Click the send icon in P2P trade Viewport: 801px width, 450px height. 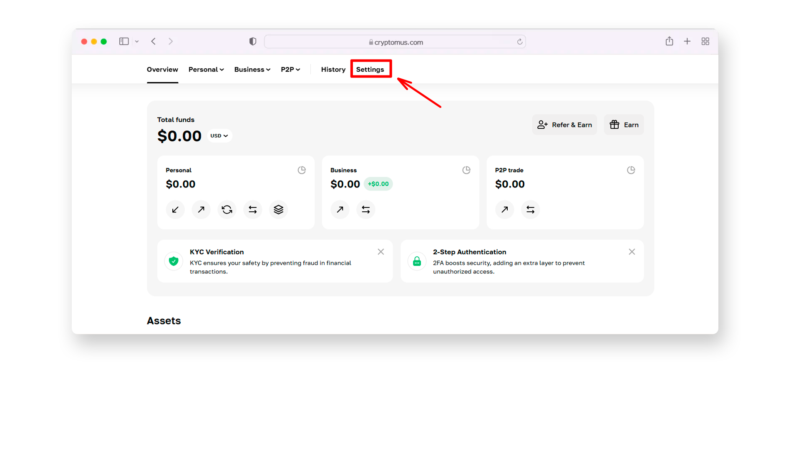505,209
